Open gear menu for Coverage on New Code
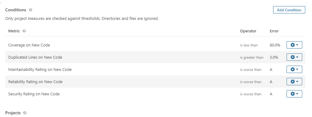The width and height of the screenshot is (312, 117). pyautogui.click(x=294, y=45)
